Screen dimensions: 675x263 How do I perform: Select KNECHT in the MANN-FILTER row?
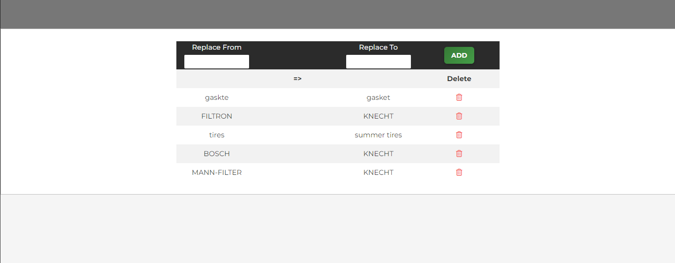tap(378, 173)
